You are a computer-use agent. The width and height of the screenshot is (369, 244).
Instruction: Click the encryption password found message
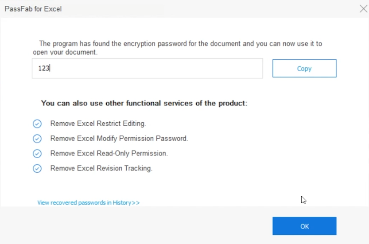[177, 44]
